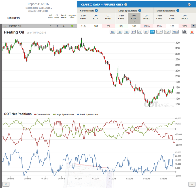Toggle Large Speculators series in legend
Image resolution: width=196 pixels, height=188 pixels.
[x=64, y=114]
